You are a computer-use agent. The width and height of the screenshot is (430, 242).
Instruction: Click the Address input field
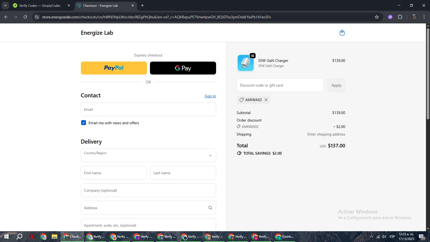pyautogui.click(x=148, y=208)
